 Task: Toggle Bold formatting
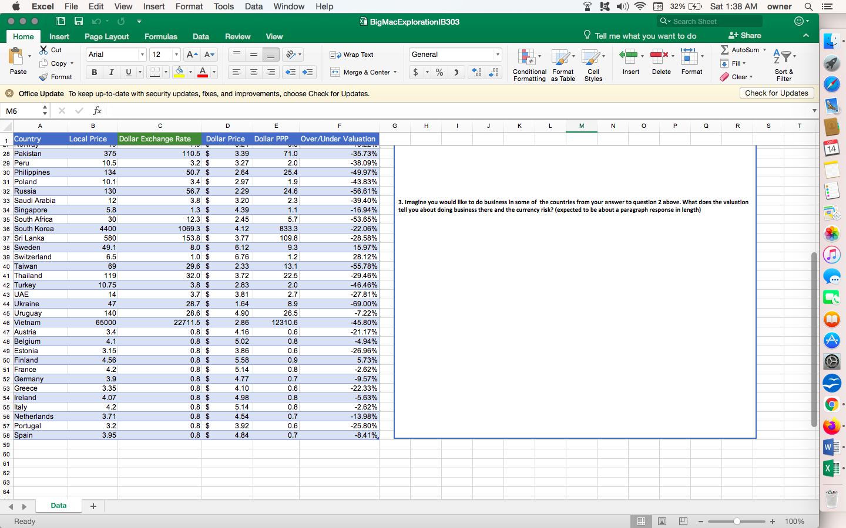[x=94, y=72]
